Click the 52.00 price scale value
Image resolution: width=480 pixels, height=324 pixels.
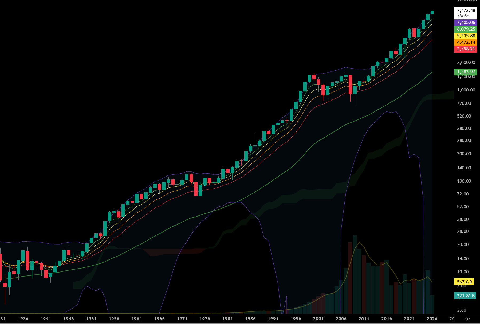(x=463, y=207)
